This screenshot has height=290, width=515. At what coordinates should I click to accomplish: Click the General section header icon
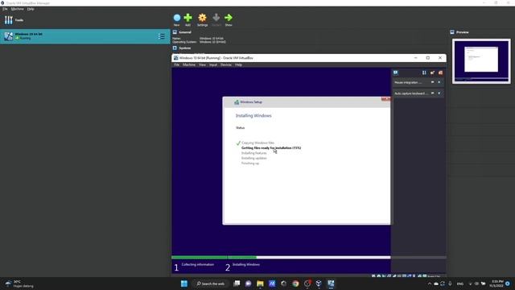tap(175, 32)
